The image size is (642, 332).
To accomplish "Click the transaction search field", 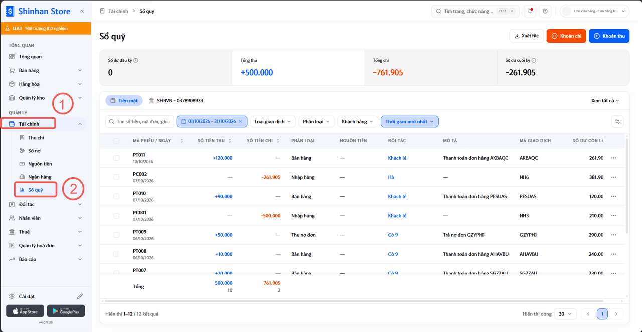I will [139, 121].
